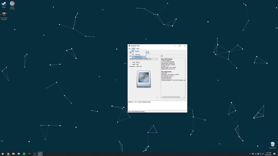Open the Windows Start menu
This screenshot has height=156, width=278.
[x=3, y=154]
